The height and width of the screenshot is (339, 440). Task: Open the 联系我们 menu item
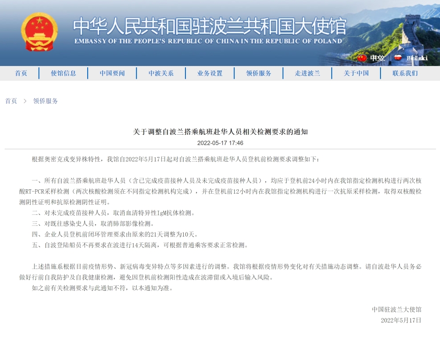click(405, 73)
